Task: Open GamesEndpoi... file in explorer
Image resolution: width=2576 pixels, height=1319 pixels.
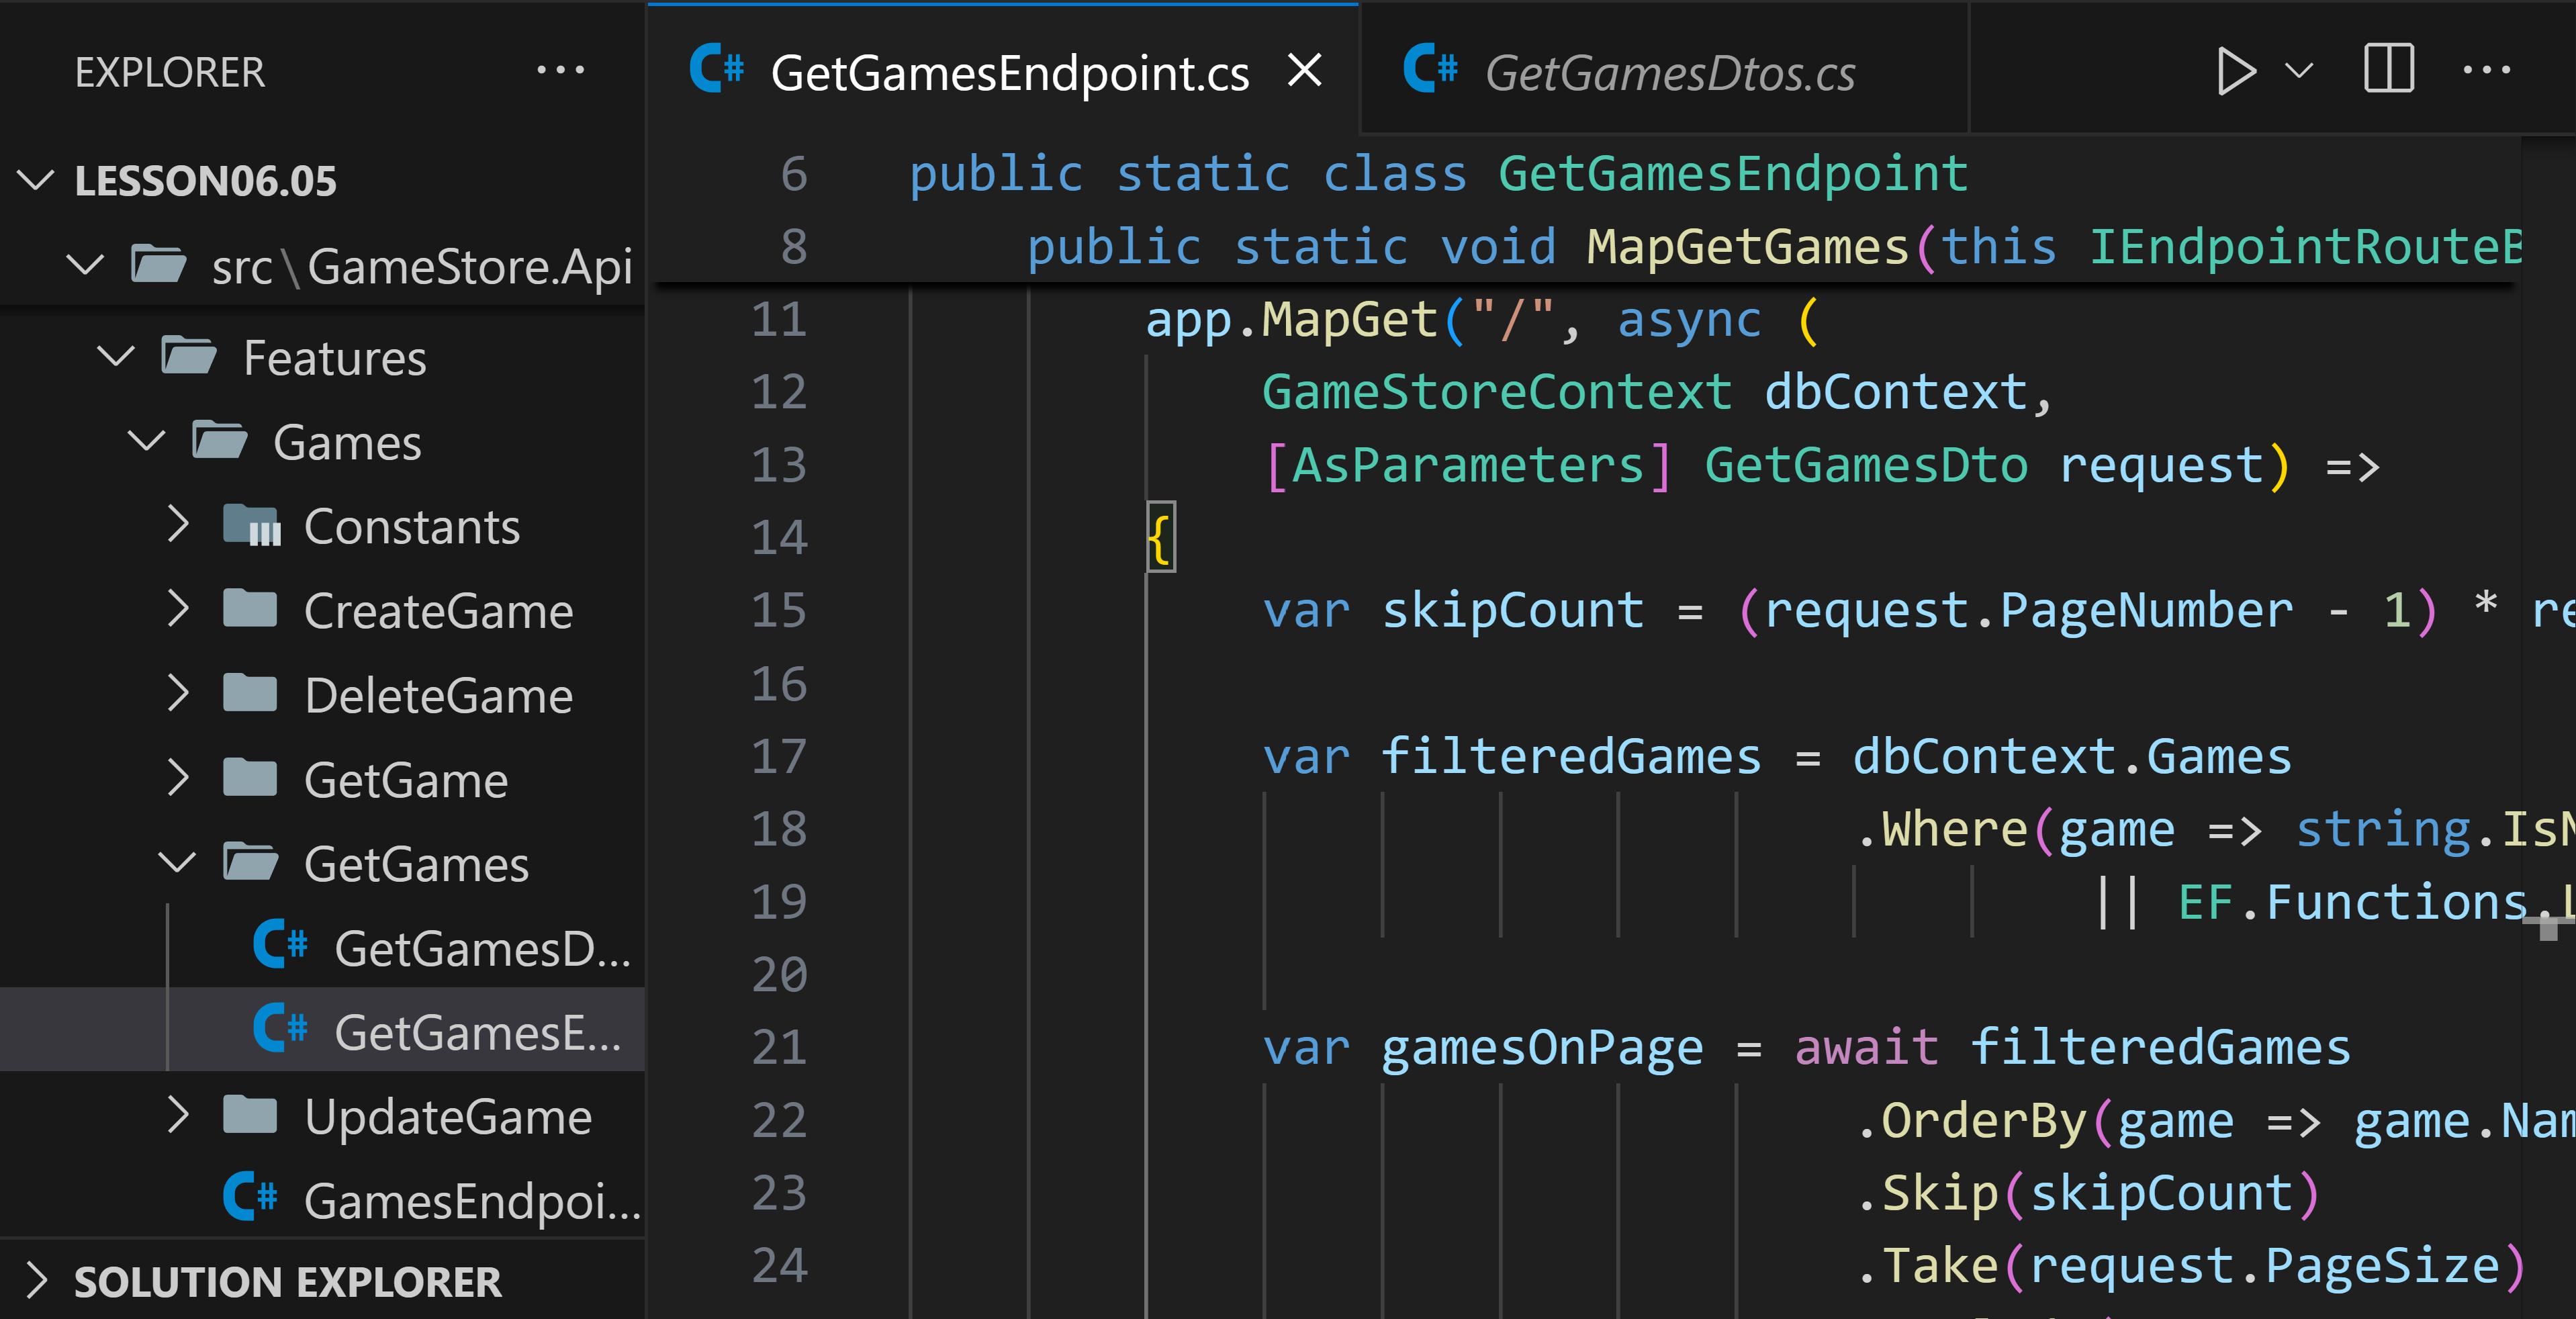Action: tap(322, 1199)
